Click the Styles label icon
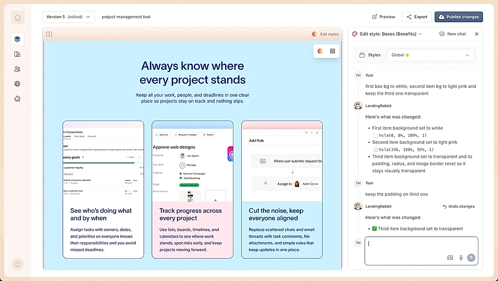The height and width of the screenshot is (281, 498). point(362,55)
